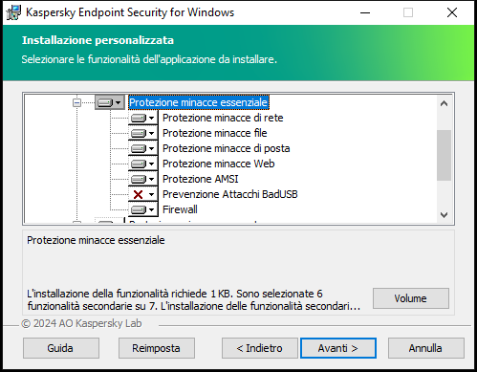Click the drive icon for Protezione minacce di posta

coord(139,148)
